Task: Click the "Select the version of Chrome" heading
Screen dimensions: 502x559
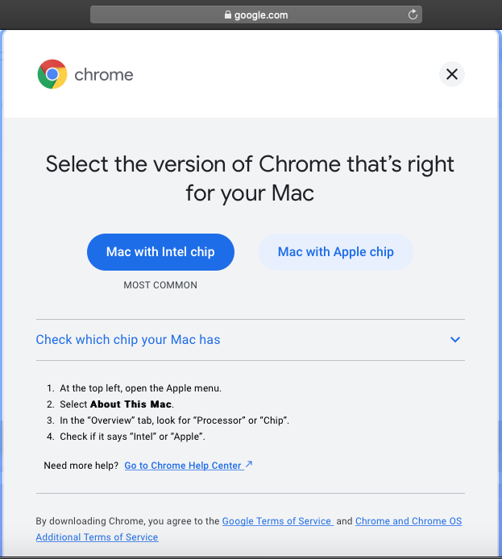Action: pyautogui.click(x=250, y=179)
